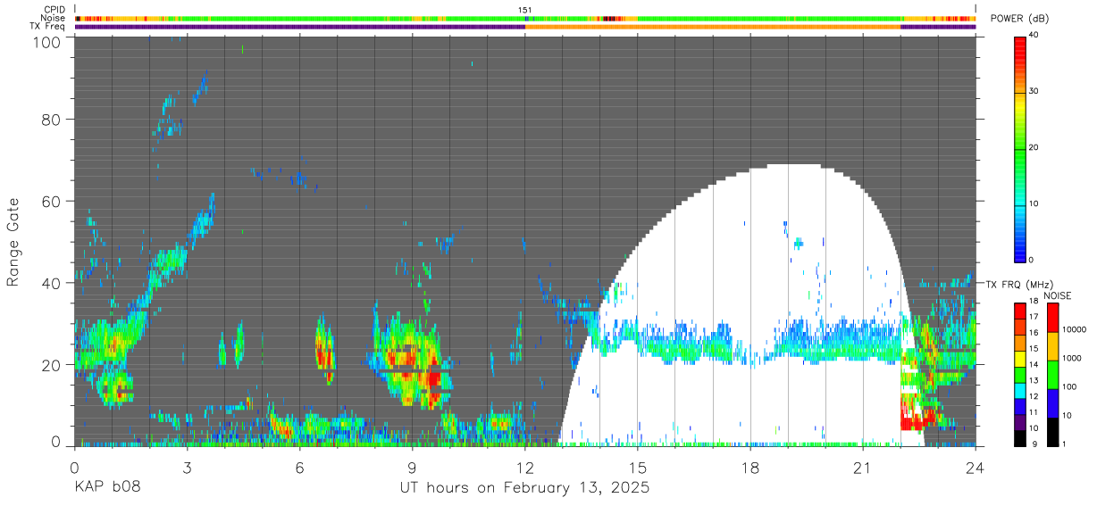Click the 17 MHz label on frequency legend
The width and height of the screenshot is (1097, 506).
click(1034, 317)
